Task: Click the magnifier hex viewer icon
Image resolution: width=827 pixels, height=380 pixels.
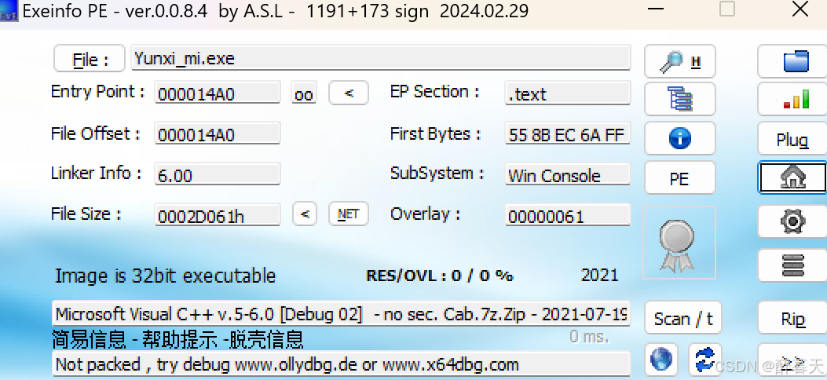Action: (x=679, y=61)
